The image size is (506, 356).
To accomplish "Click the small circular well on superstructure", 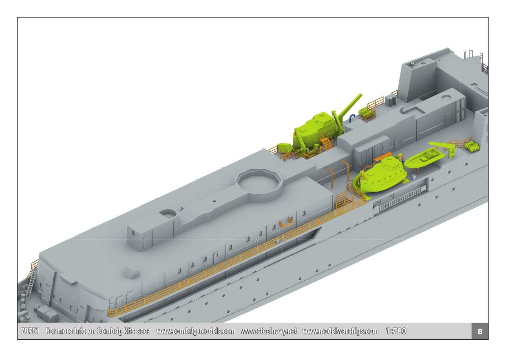I will pyautogui.click(x=168, y=214).
